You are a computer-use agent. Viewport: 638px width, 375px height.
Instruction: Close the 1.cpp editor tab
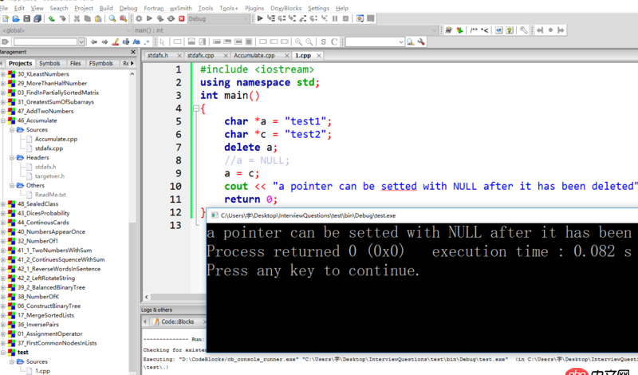(x=319, y=55)
